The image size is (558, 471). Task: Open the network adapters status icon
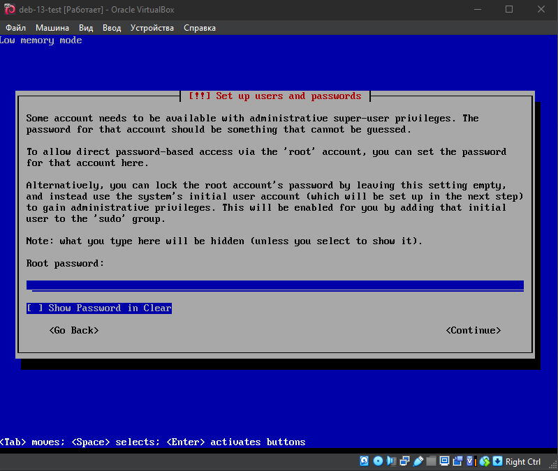coord(404,461)
